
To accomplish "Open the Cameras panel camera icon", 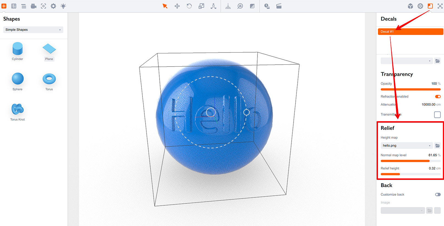I will click(34, 6).
